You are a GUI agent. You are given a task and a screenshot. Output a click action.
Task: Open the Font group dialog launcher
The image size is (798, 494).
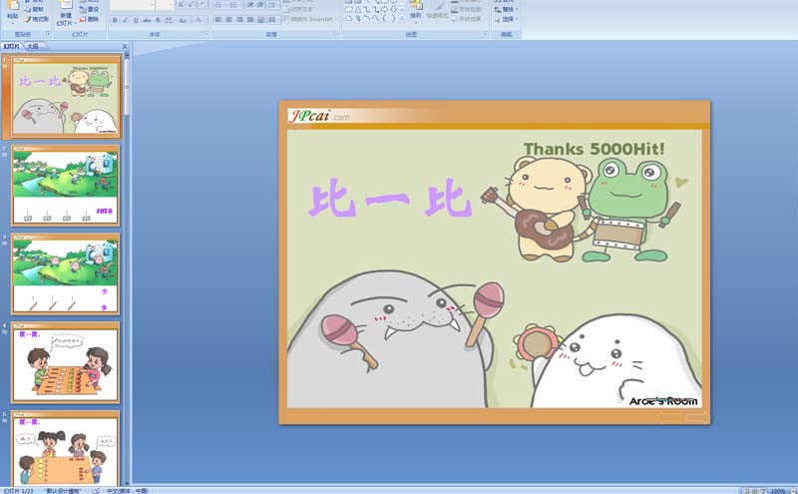pos(206,34)
